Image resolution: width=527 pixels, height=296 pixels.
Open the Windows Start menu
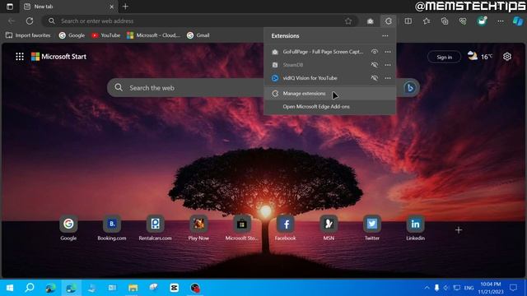pos(10,288)
